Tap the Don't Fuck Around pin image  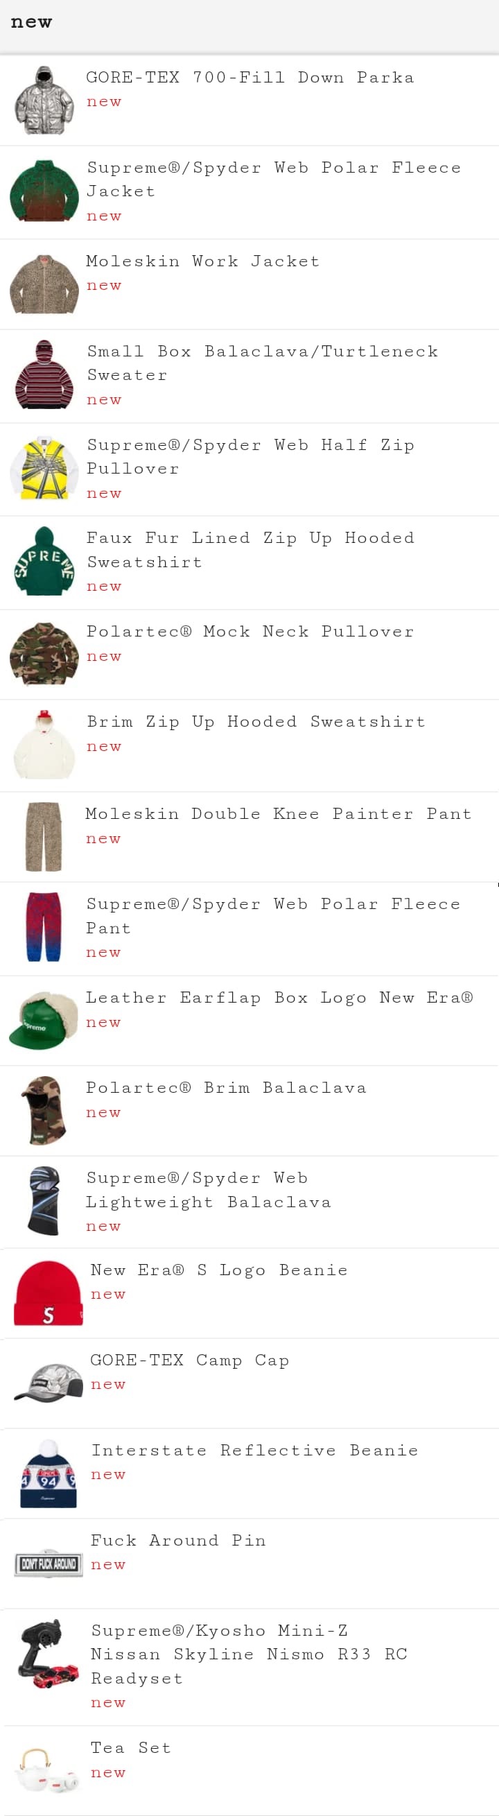[49, 1564]
